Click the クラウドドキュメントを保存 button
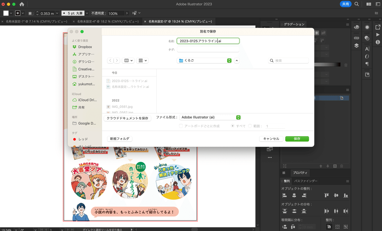Viewport: 382px width, 231px height. [127, 118]
